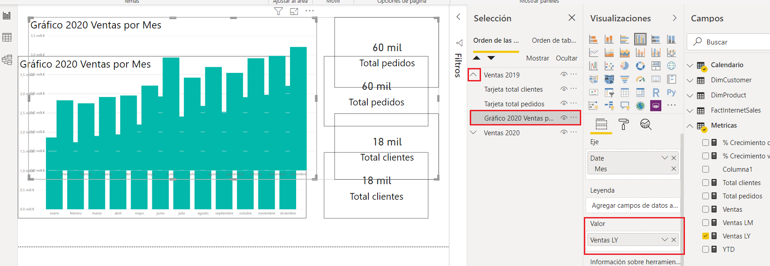770x266 pixels.
Task: Insert a globe map visualization
Action: tap(672, 66)
